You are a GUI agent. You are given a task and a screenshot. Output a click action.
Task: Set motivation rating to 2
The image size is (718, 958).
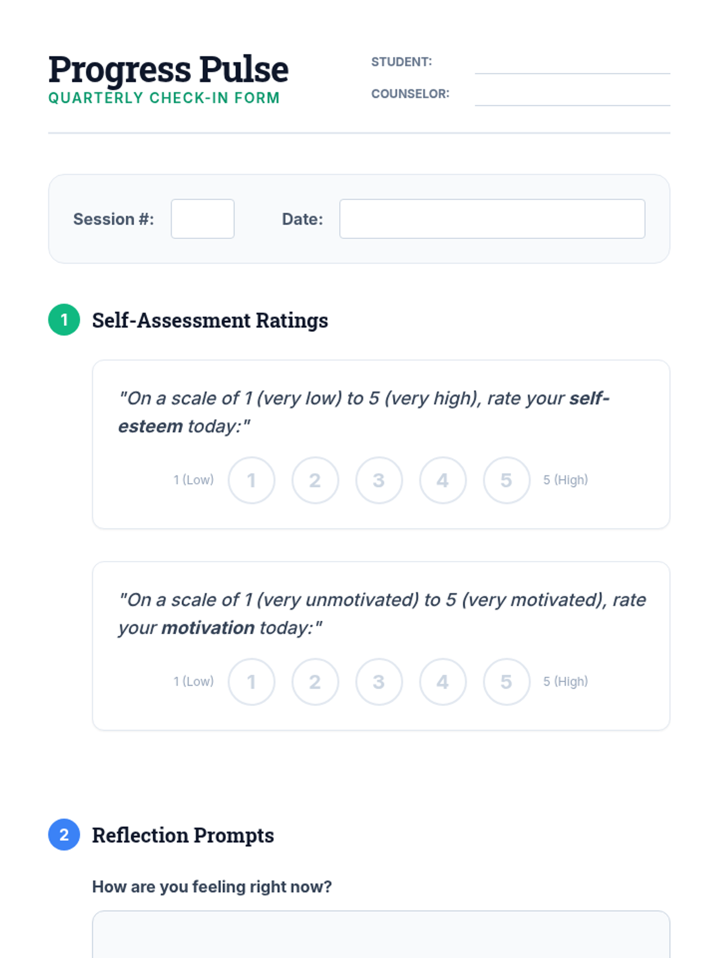point(315,682)
